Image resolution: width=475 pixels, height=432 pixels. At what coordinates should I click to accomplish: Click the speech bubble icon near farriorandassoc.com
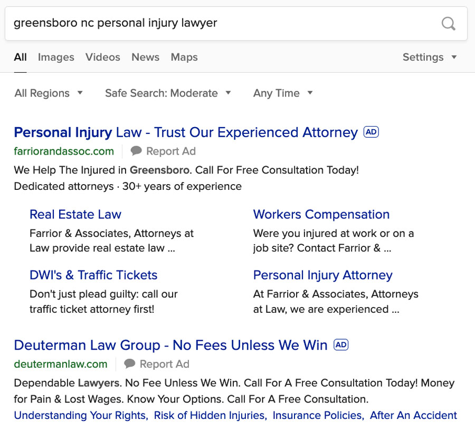point(136,151)
